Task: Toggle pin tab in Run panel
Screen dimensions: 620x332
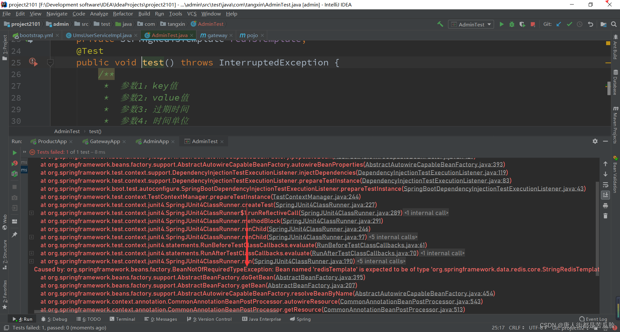Action: coord(15,235)
